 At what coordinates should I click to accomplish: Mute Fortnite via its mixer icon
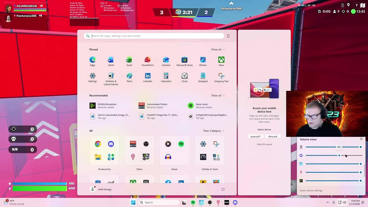[301, 164]
